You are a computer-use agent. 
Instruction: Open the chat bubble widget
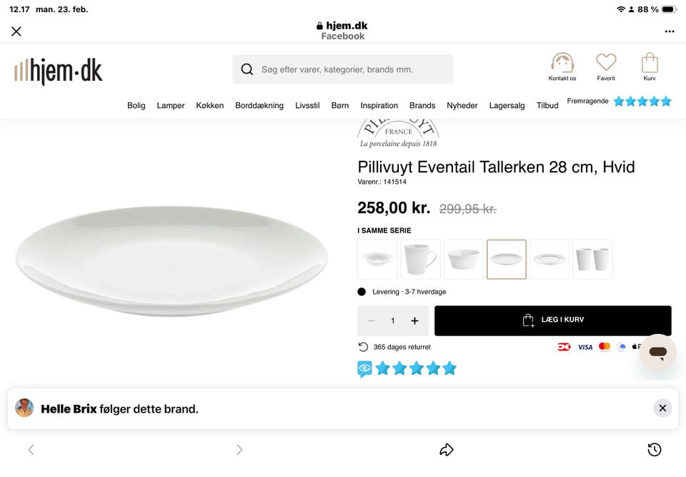(x=657, y=352)
